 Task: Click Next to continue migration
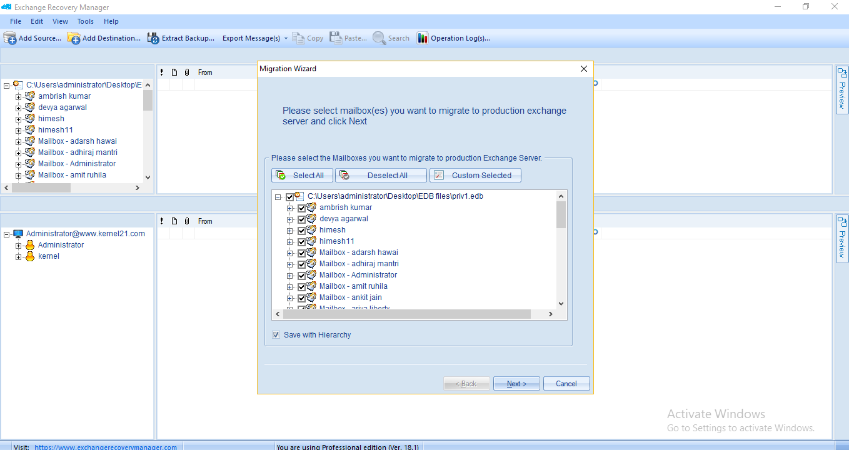516,384
